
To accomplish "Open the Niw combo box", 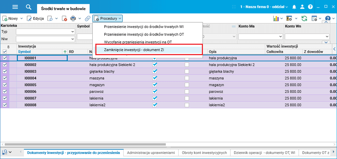I will tap(45, 39).
